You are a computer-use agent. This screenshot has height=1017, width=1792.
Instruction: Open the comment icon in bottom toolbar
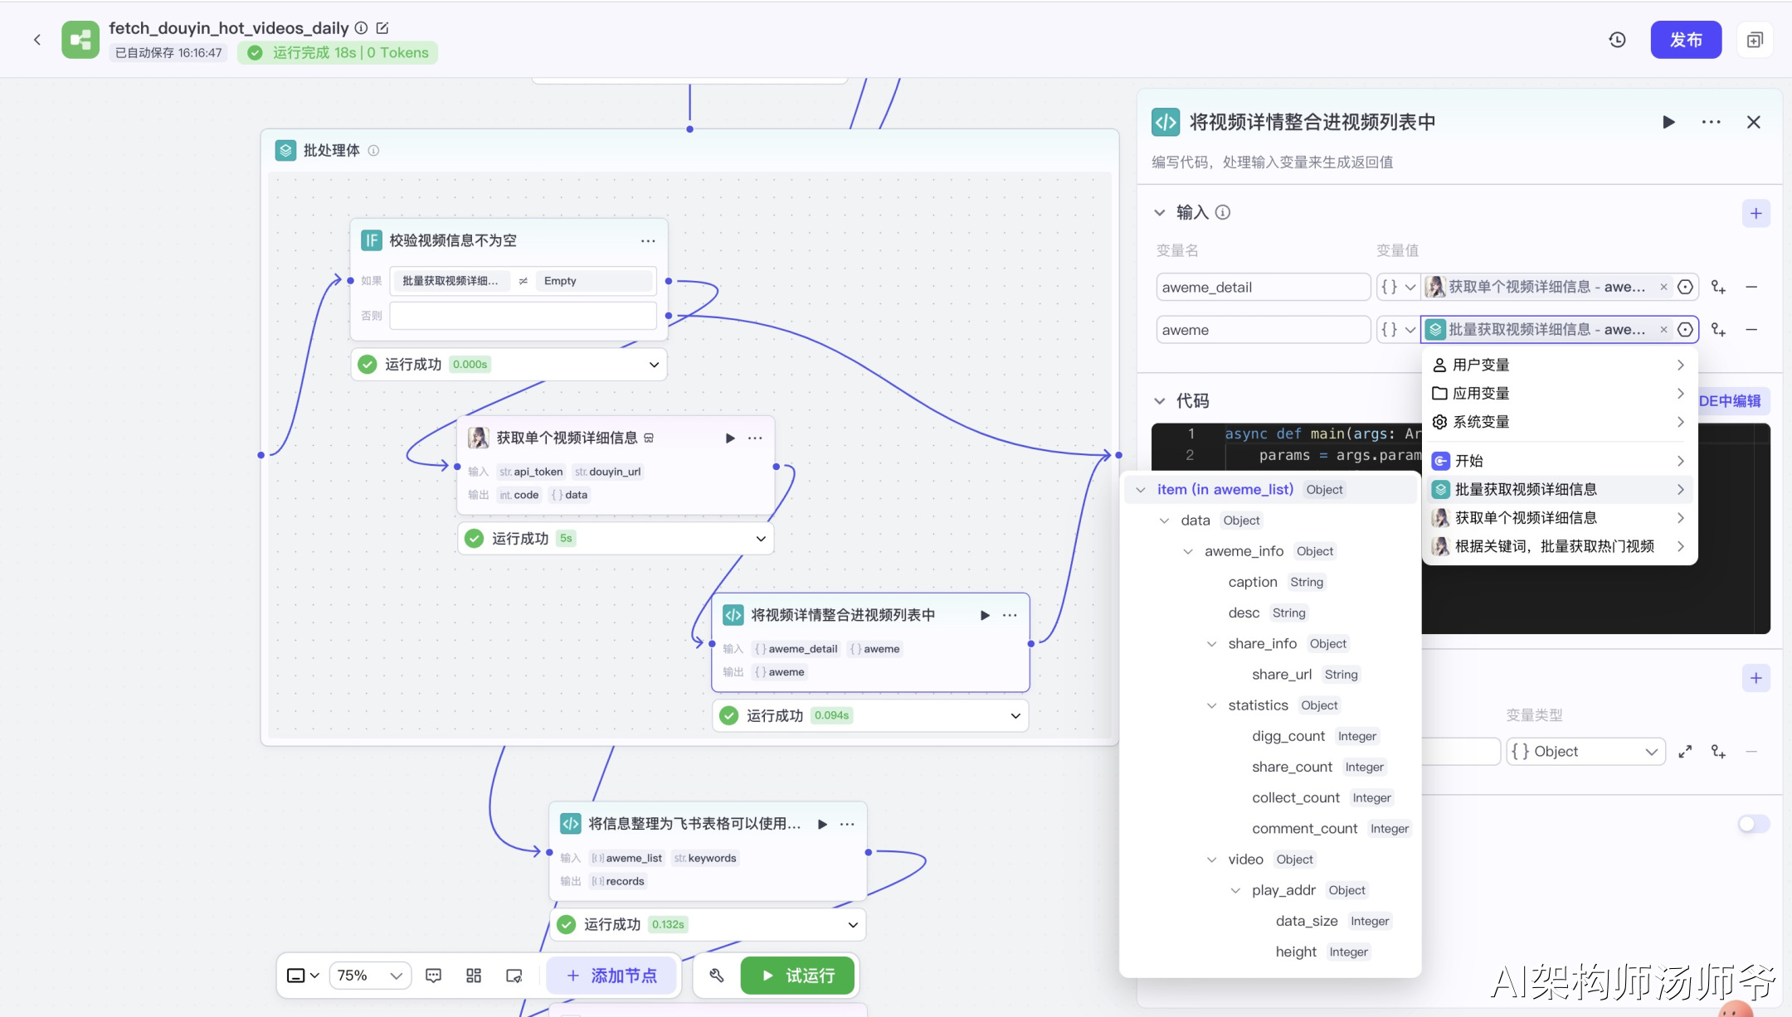point(433,976)
